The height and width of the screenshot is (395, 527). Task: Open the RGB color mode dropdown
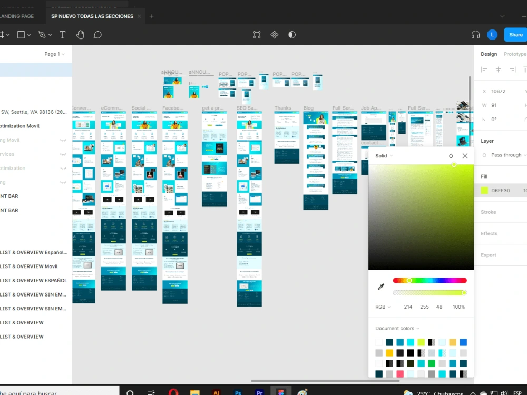pos(383,307)
